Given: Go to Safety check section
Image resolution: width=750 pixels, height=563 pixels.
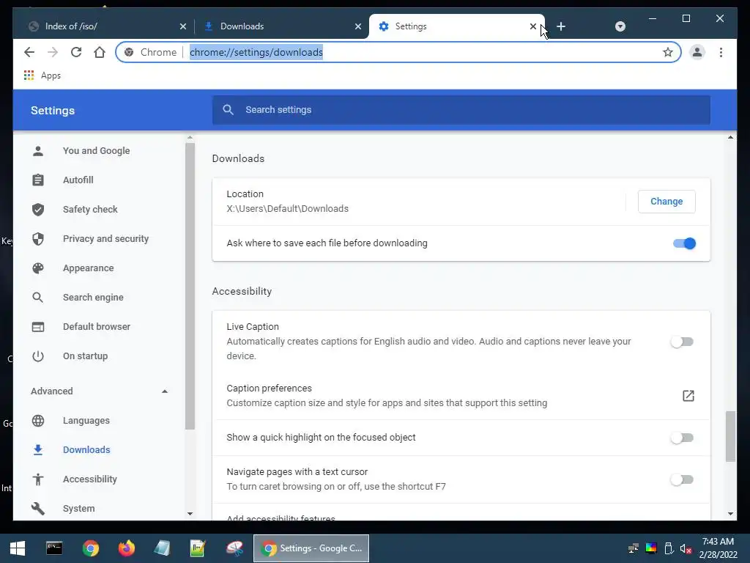Looking at the screenshot, I should click(x=90, y=209).
